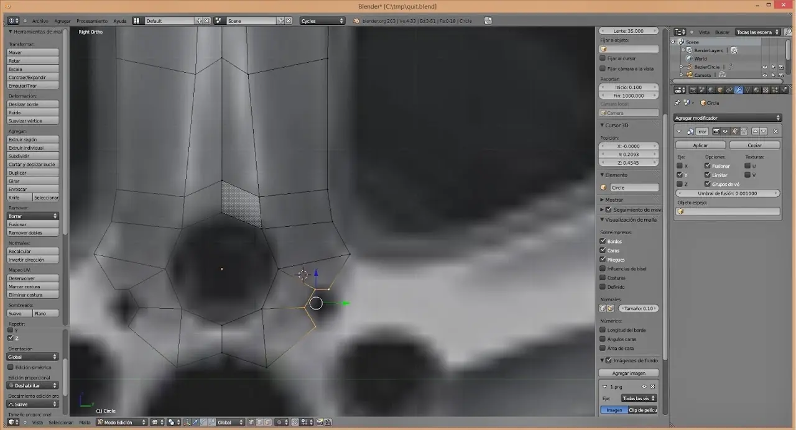Open the Archivo menu
The image size is (796, 430).
click(40, 21)
